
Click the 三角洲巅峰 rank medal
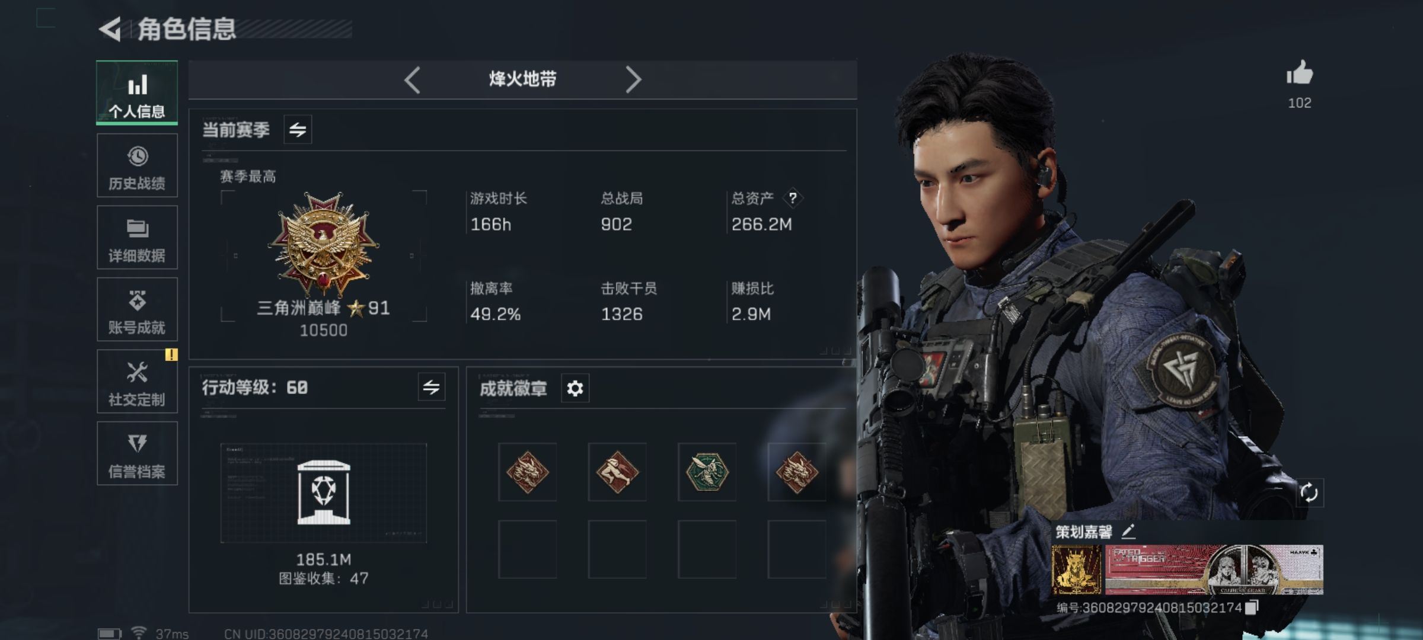[323, 244]
